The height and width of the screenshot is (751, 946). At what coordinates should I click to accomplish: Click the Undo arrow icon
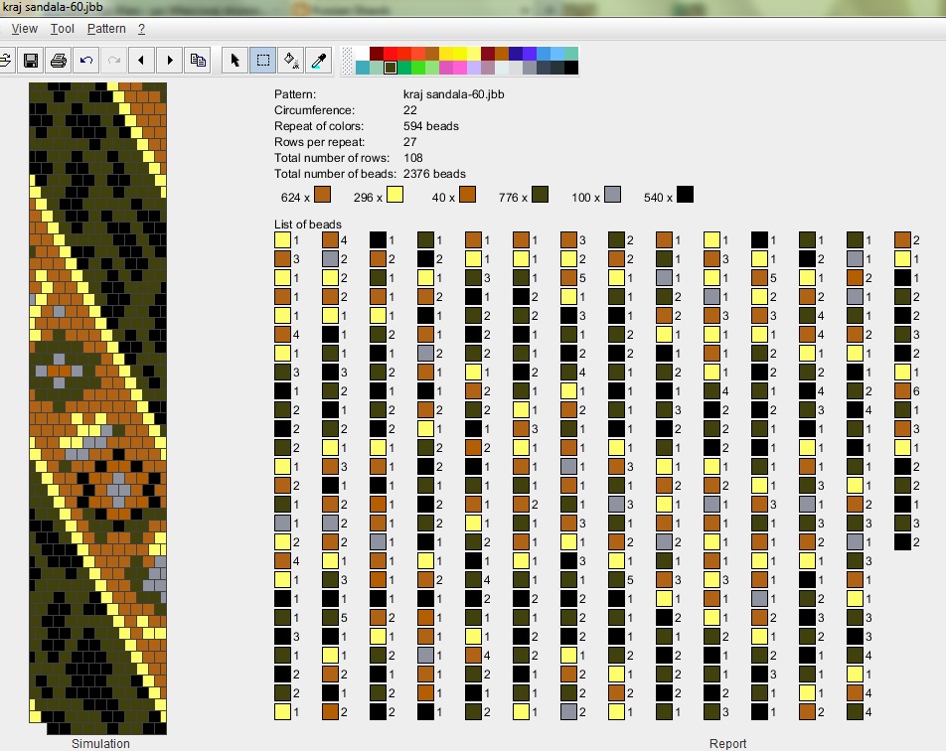tap(86, 61)
